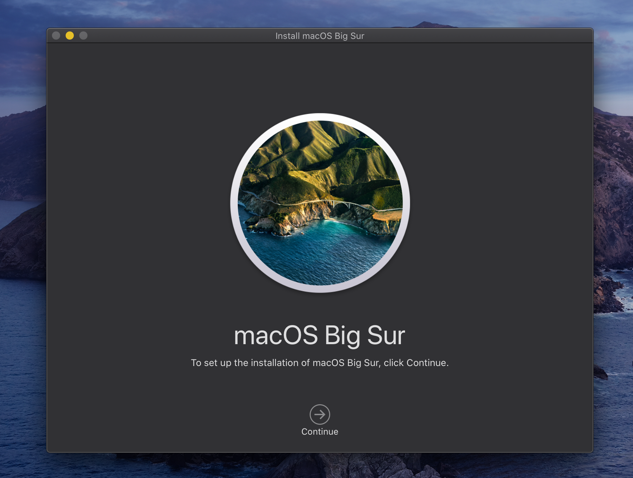This screenshot has width=633, height=478.
Task: Click the Continue arrow icon
Action: tap(320, 414)
